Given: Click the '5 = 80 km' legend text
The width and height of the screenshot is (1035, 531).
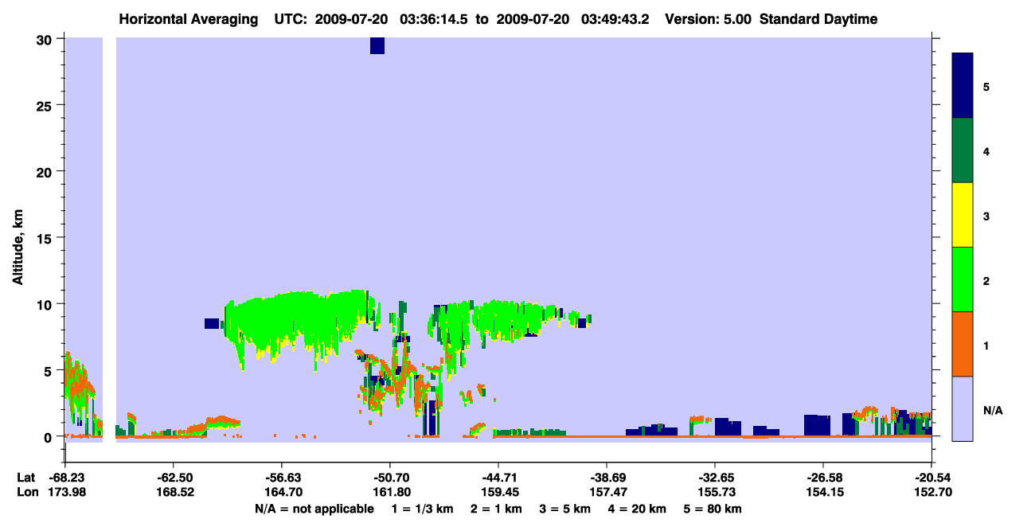Looking at the screenshot, I should click(714, 509).
